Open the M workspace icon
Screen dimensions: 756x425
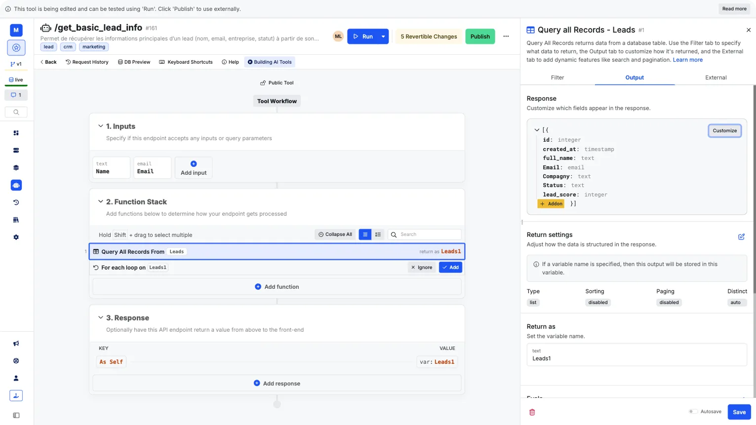point(16,30)
